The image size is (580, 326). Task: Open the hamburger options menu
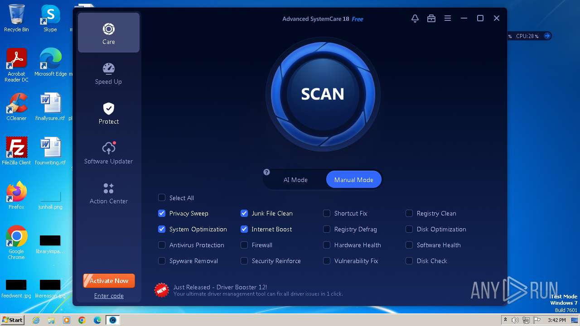[x=447, y=19]
